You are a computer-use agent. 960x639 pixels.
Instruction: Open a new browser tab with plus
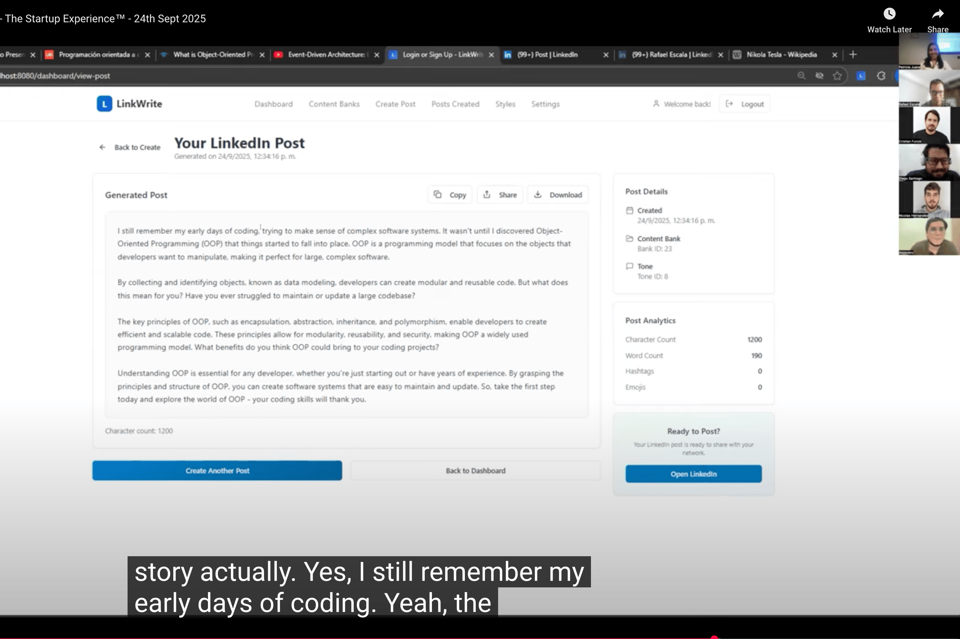[x=853, y=54]
